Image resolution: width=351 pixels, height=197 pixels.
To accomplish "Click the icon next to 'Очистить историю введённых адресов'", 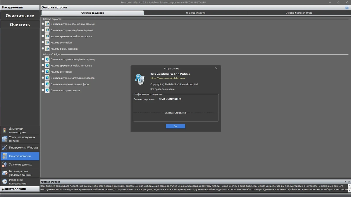I will click(x=47, y=30).
